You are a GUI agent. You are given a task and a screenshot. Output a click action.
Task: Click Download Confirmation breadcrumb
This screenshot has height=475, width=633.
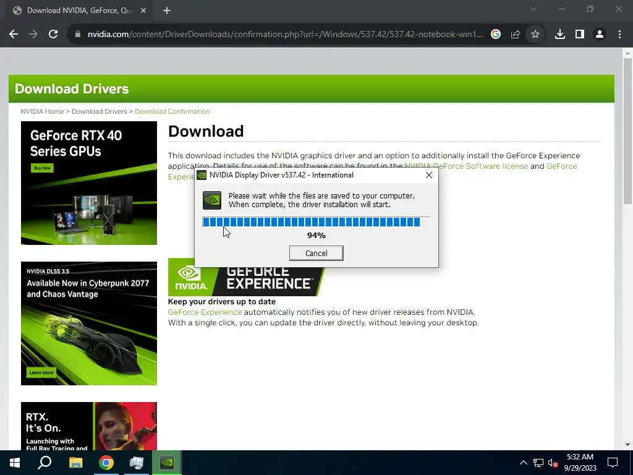(172, 111)
